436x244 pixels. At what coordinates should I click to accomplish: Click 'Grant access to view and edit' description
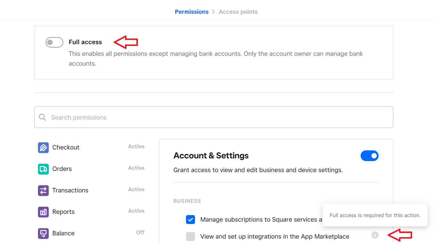point(258,170)
